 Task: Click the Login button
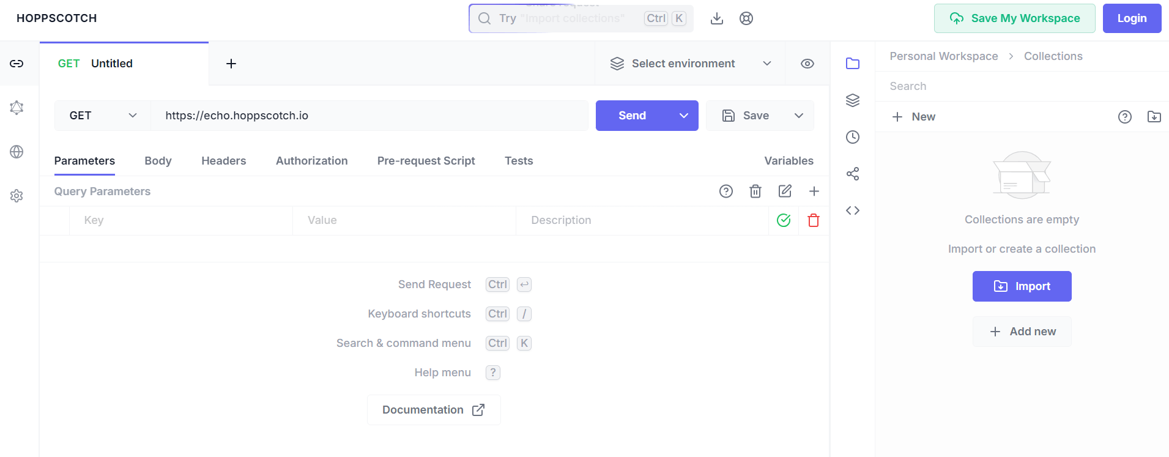pyautogui.click(x=1132, y=18)
